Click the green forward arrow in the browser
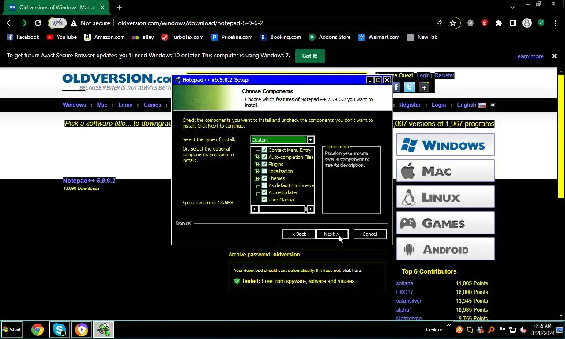This screenshot has width=565, height=339. (x=24, y=23)
